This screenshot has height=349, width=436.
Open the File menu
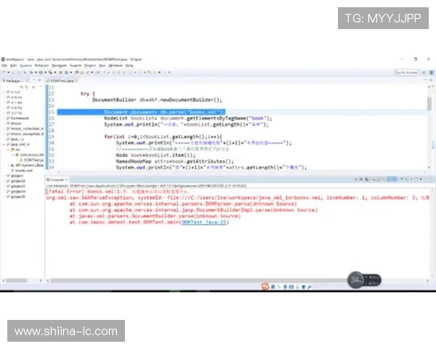4,65
